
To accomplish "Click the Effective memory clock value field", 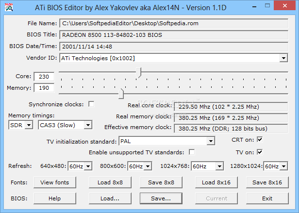I will click(x=231, y=129).
